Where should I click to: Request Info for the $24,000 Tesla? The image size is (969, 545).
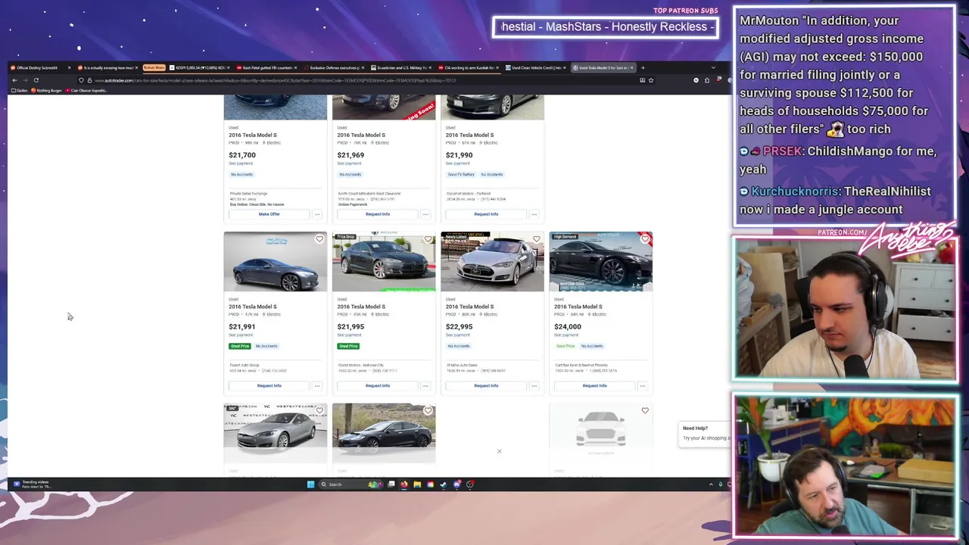tap(594, 386)
